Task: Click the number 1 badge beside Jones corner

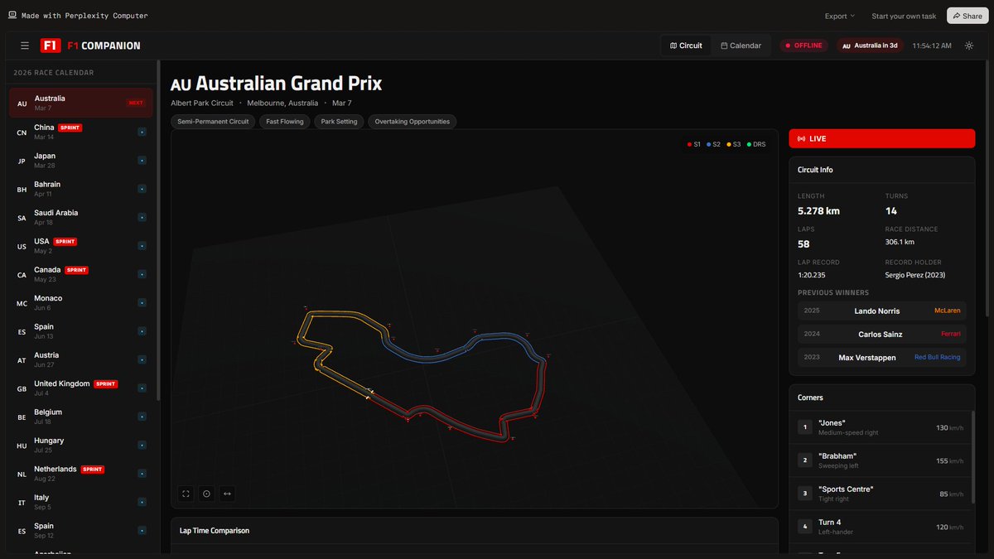Action: 803,427
